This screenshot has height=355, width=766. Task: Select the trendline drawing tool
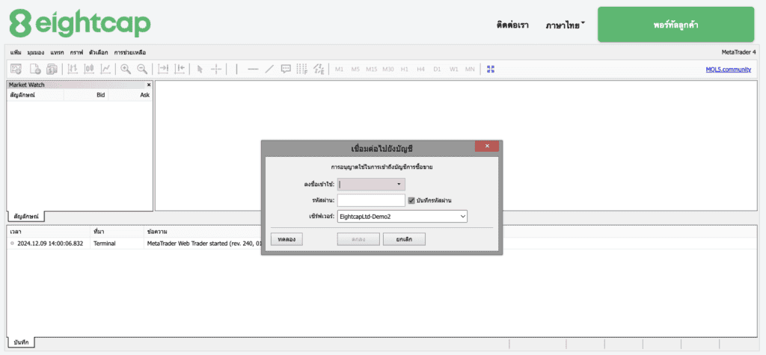coord(269,69)
